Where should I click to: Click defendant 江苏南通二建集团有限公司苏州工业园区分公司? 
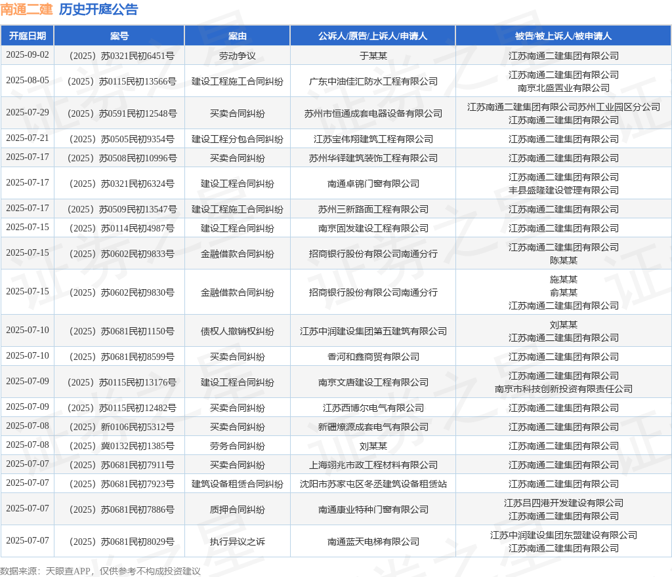pyautogui.click(x=564, y=107)
